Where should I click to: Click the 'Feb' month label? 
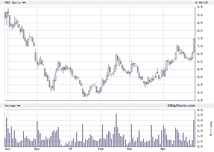pos(101,149)
